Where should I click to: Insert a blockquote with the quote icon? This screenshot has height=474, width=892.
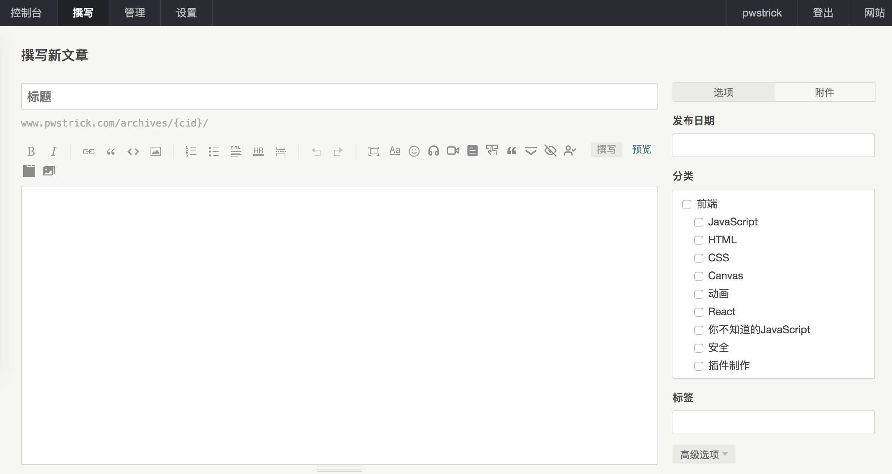point(111,151)
